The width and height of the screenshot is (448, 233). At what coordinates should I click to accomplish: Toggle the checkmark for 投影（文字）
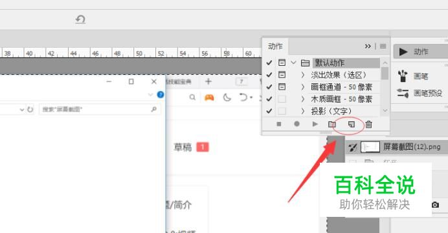coord(269,111)
